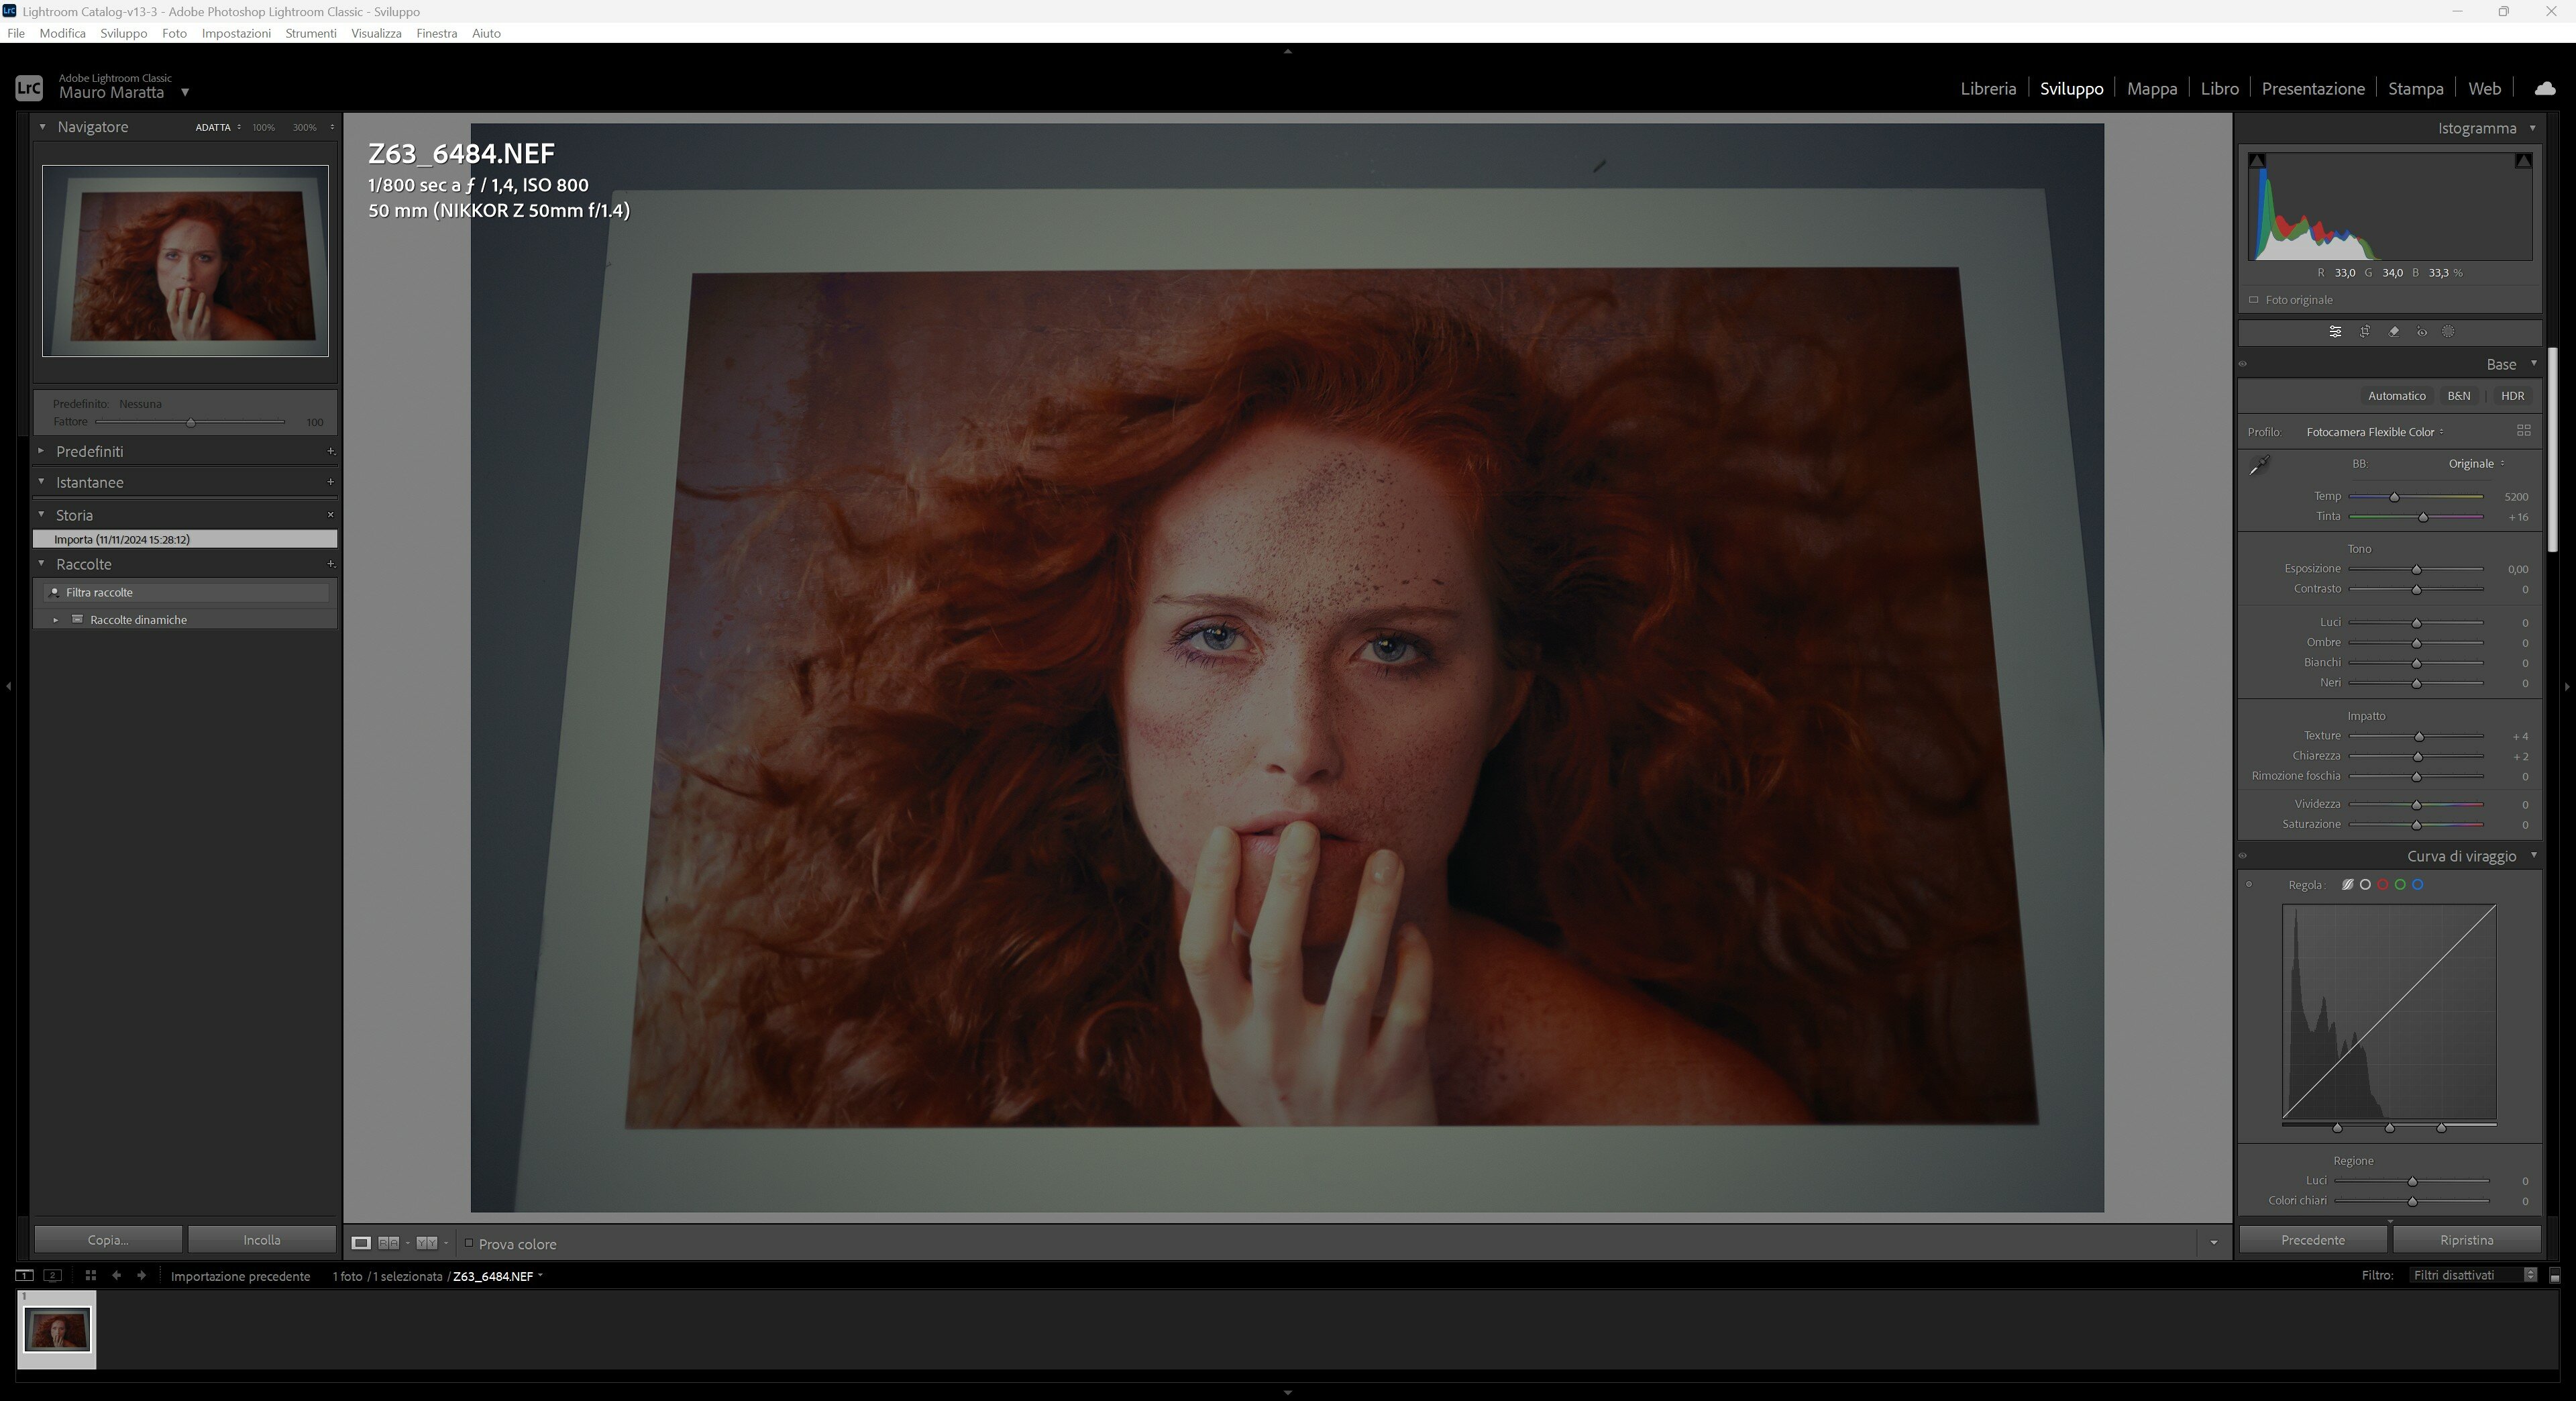Toggle shadow clipping indicator in histogram

pos(2257,160)
